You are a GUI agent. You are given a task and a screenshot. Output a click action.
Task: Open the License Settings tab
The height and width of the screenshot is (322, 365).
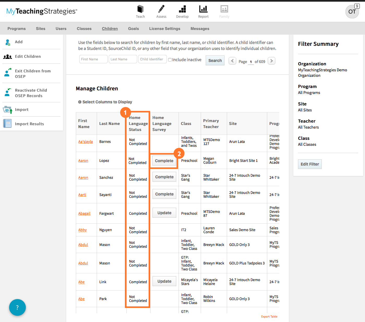[165, 29]
